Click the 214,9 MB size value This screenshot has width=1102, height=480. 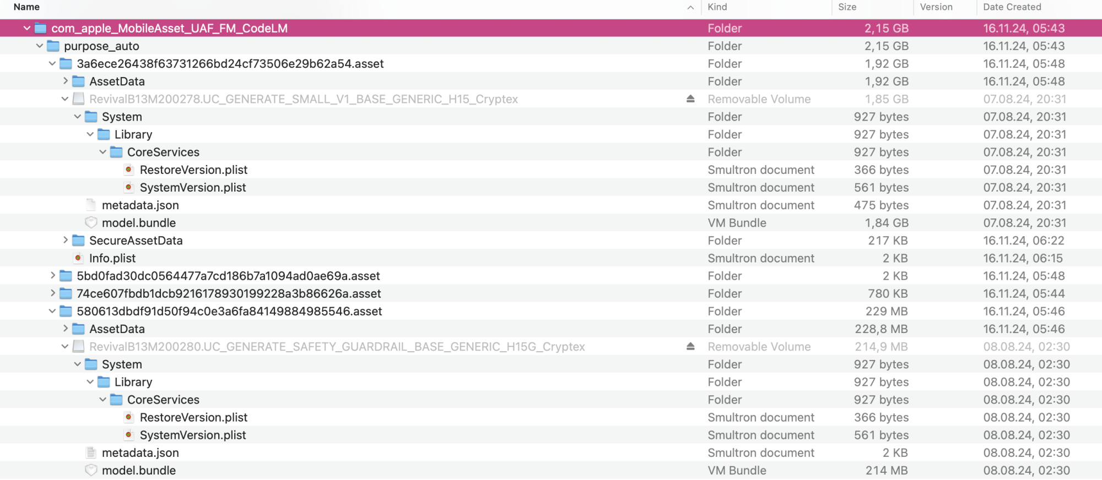881,346
